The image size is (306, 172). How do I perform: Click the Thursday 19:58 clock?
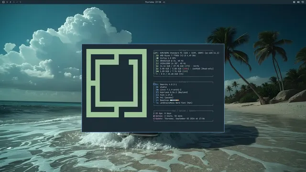coord(153,2)
